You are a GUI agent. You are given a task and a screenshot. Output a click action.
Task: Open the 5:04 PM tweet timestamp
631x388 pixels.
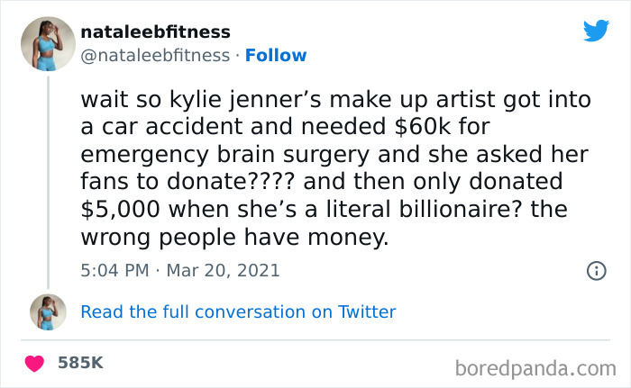pos(115,270)
